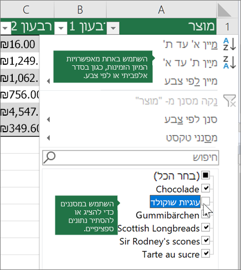241x270 pixels.
Task: Click the Tarte au sucre label
Action: pyautogui.click(x=171, y=255)
